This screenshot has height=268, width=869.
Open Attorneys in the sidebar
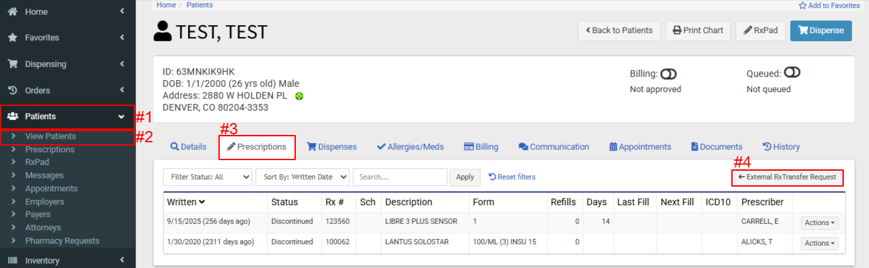point(44,228)
